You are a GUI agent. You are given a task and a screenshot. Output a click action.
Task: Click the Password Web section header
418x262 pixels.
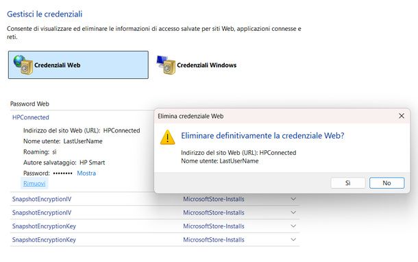click(29, 104)
